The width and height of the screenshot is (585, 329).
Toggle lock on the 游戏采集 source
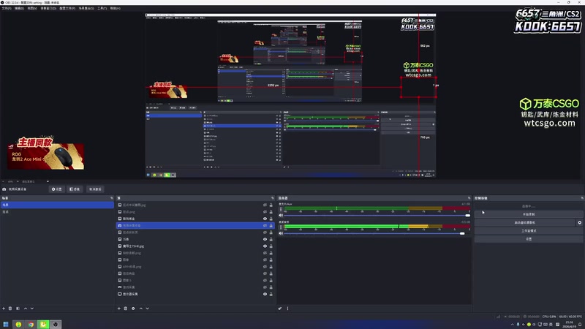271,287
